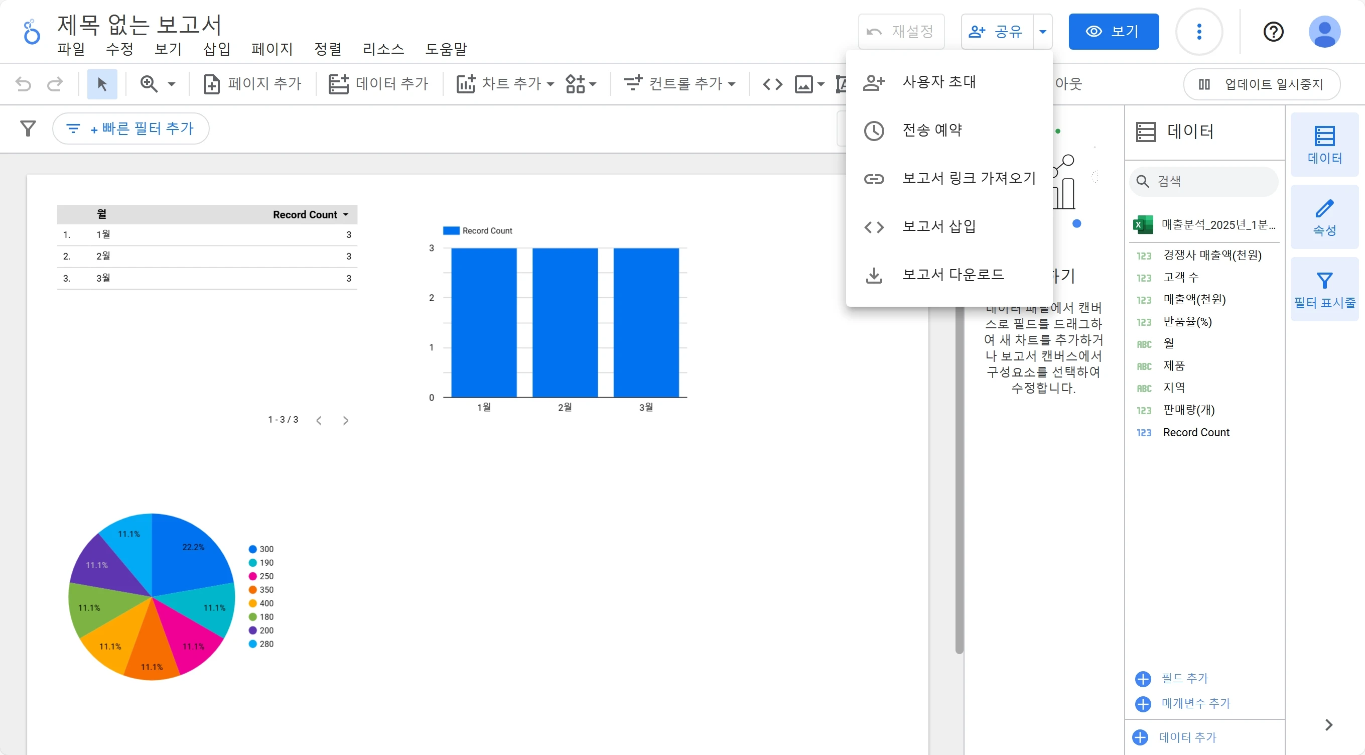Click 필드 추가 link

(1172, 678)
